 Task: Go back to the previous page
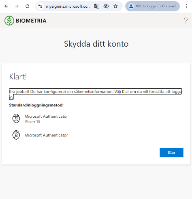coord(6,6)
